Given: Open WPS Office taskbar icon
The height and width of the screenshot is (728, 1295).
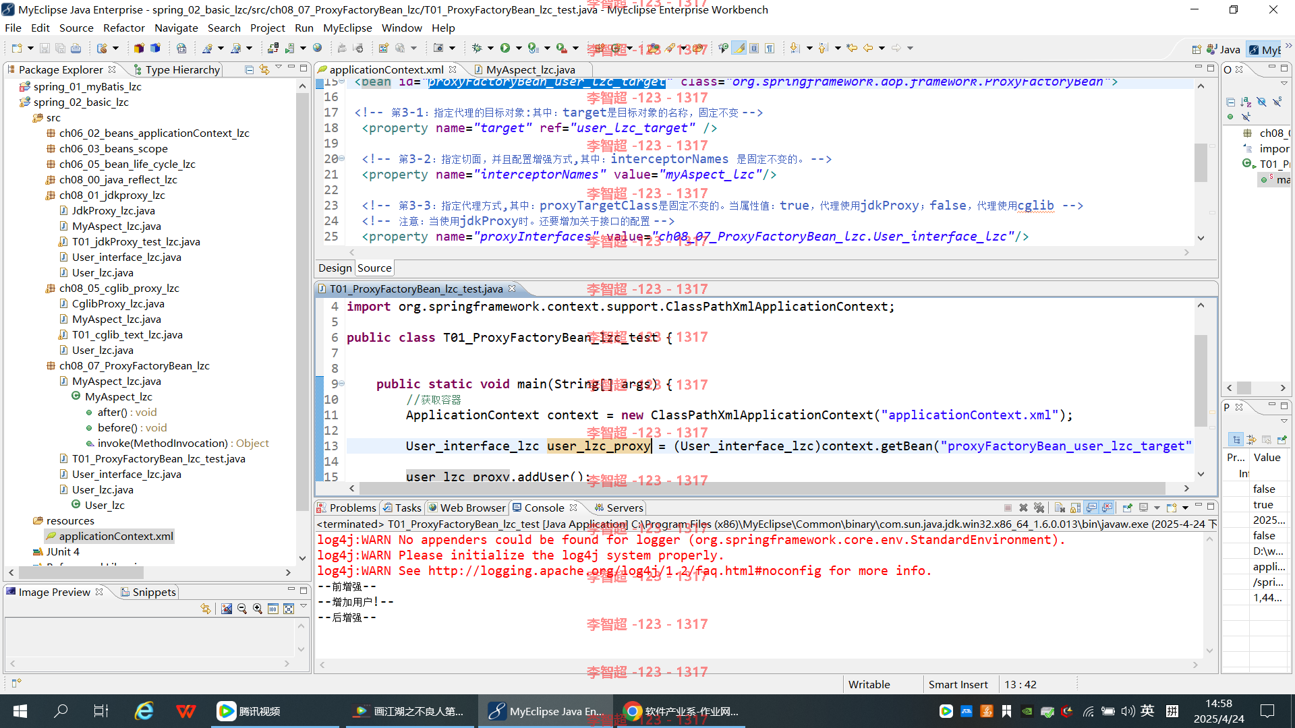Looking at the screenshot, I should click(185, 711).
